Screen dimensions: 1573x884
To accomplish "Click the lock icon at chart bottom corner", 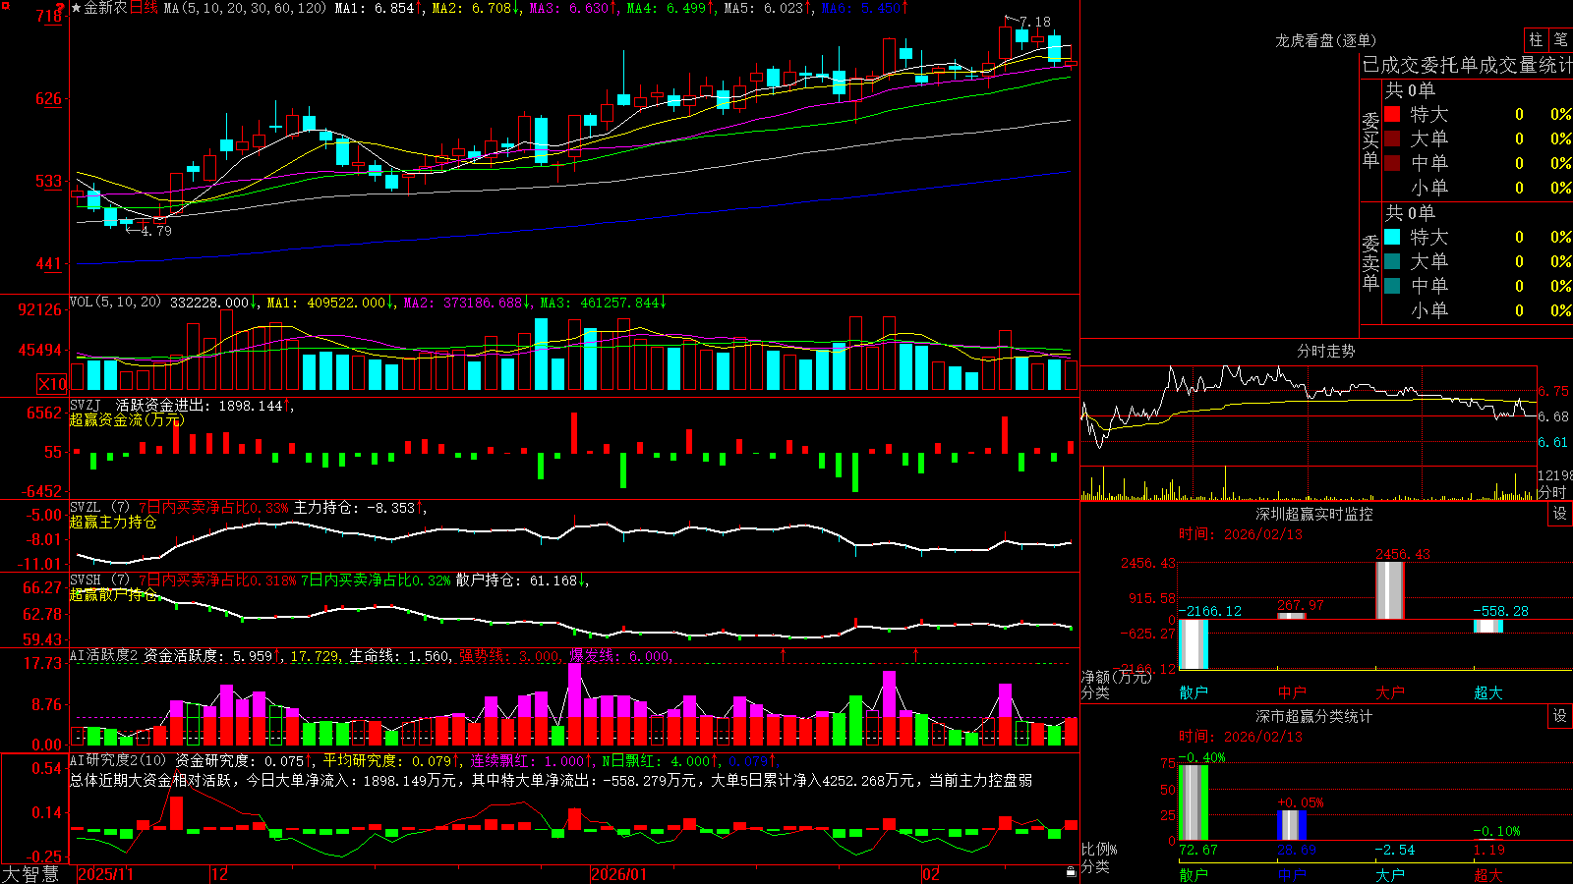I will tap(1072, 872).
